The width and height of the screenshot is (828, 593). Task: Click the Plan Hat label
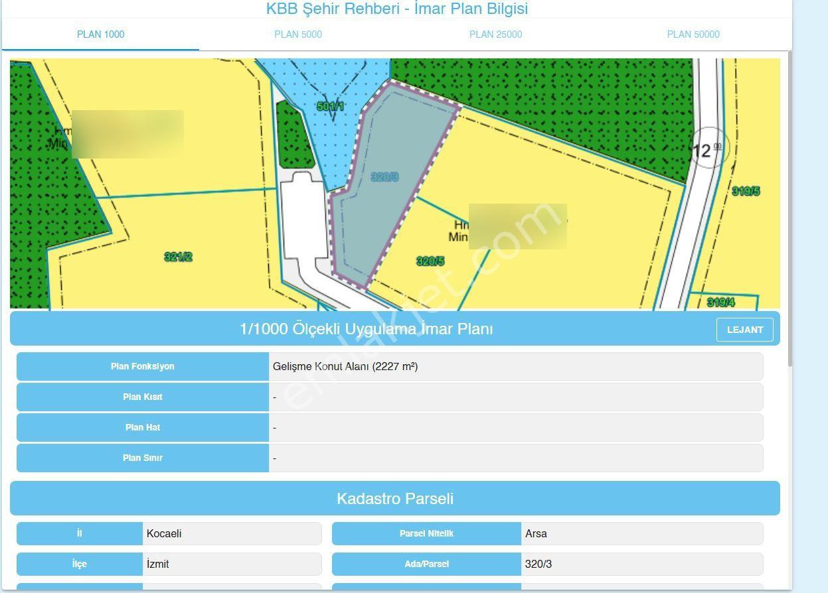(x=143, y=427)
